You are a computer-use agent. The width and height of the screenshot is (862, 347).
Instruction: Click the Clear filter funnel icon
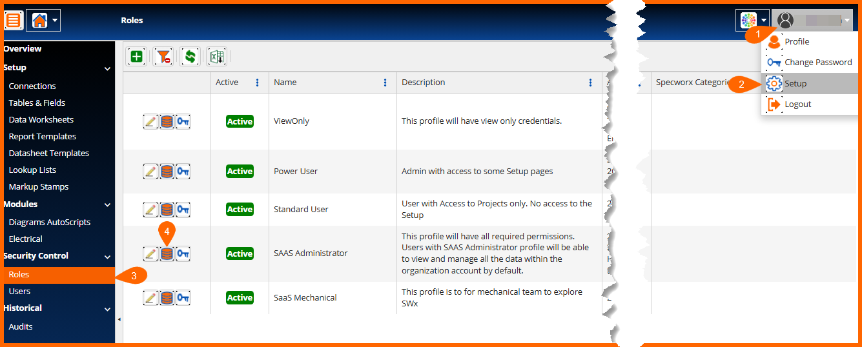click(x=163, y=57)
